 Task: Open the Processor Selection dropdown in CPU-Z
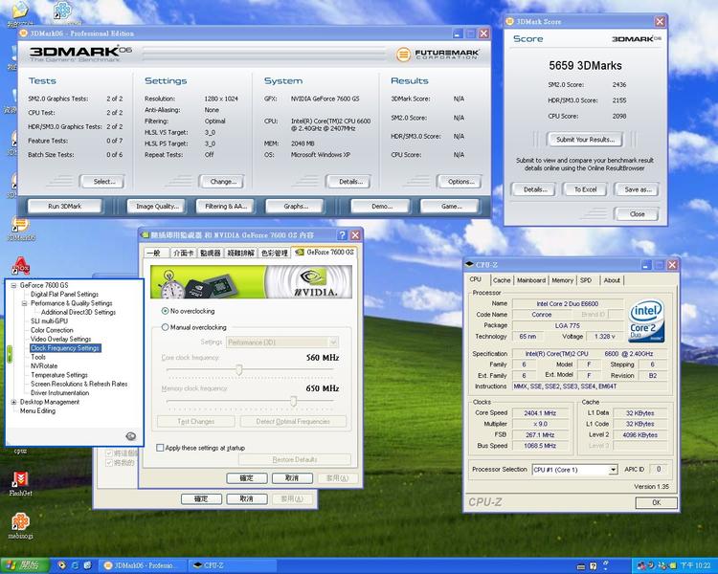pyautogui.click(x=613, y=470)
